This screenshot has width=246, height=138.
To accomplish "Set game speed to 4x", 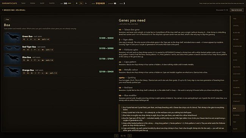I will [86, 3].
